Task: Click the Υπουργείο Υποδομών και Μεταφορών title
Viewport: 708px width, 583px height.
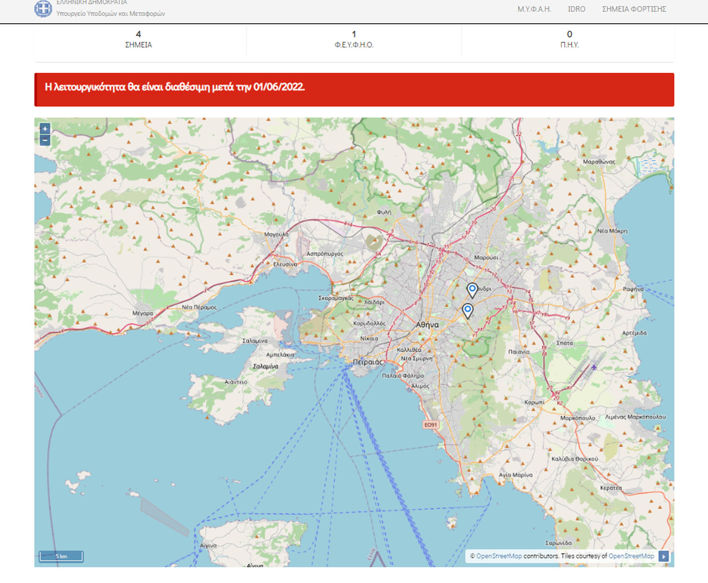Action: pos(111,13)
